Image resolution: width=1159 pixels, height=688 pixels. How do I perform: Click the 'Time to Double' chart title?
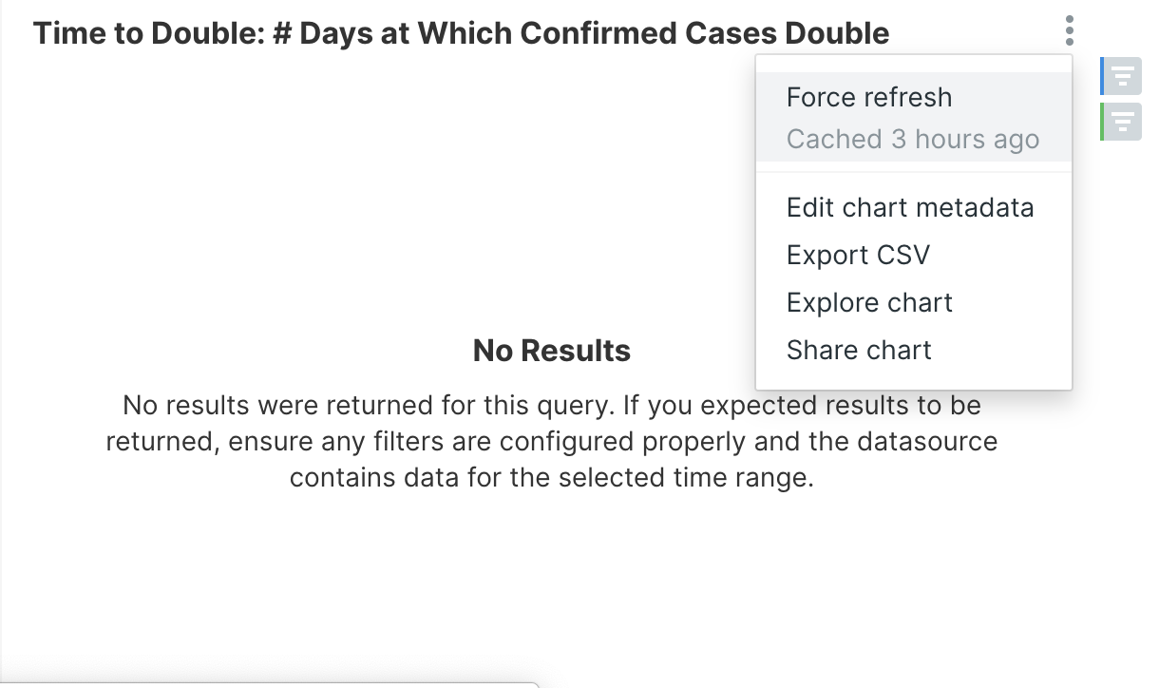(x=461, y=34)
